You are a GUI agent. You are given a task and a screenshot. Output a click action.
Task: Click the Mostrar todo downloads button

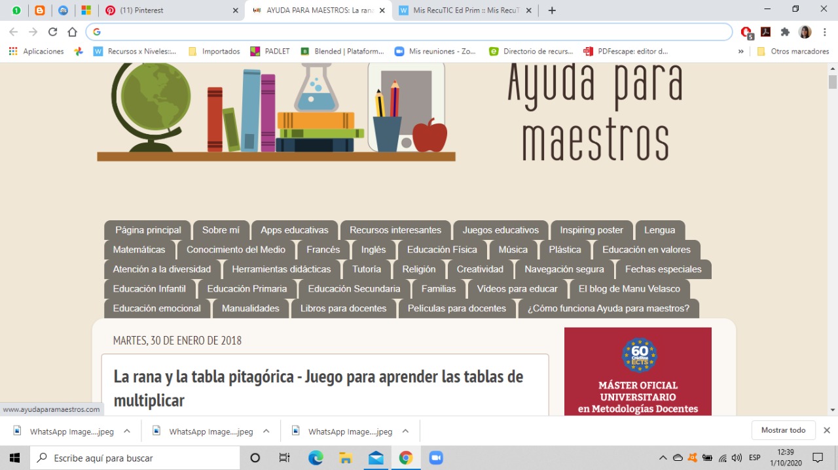point(784,431)
